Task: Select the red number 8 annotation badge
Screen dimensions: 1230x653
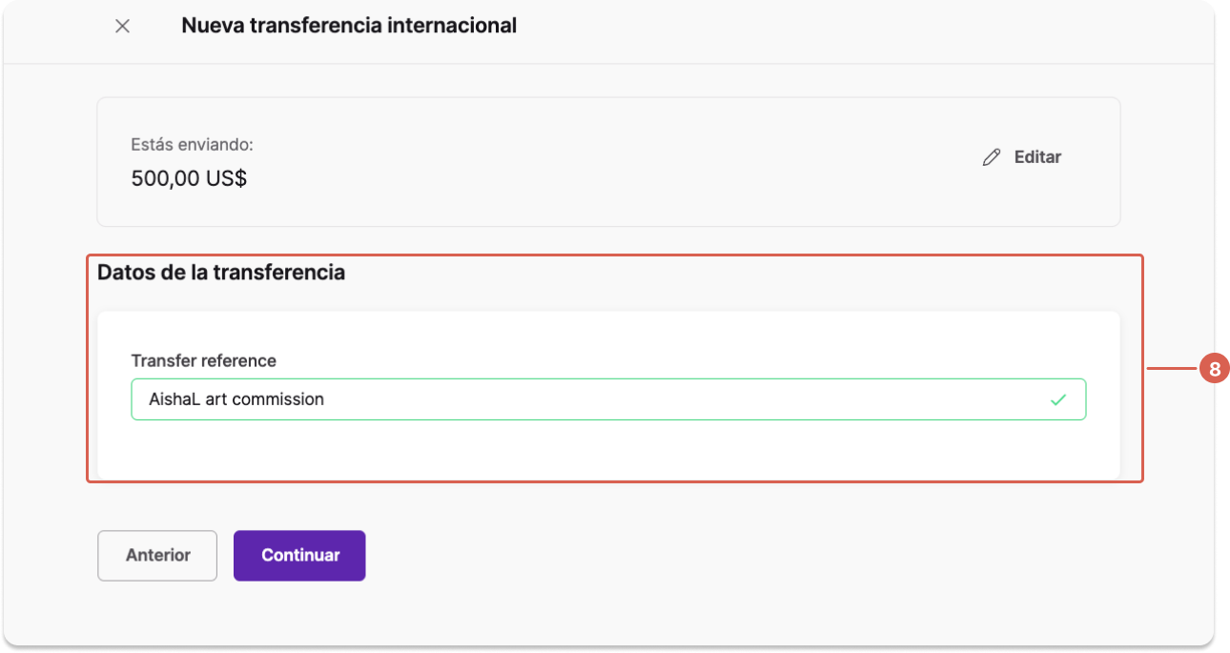Action: point(1214,369)
